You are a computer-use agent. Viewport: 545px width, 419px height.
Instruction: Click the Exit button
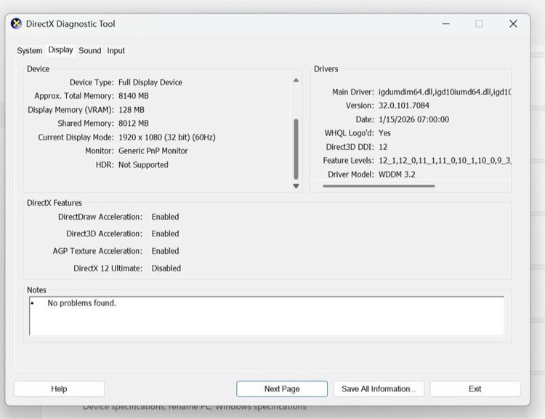(x=475, y=388)
